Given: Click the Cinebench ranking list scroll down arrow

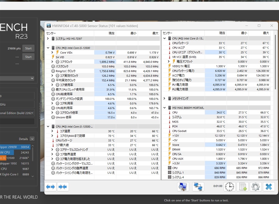Looking at the screenshot, I should (x=33, y=176).
